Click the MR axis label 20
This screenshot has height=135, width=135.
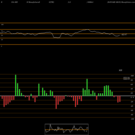coord(132,93)
